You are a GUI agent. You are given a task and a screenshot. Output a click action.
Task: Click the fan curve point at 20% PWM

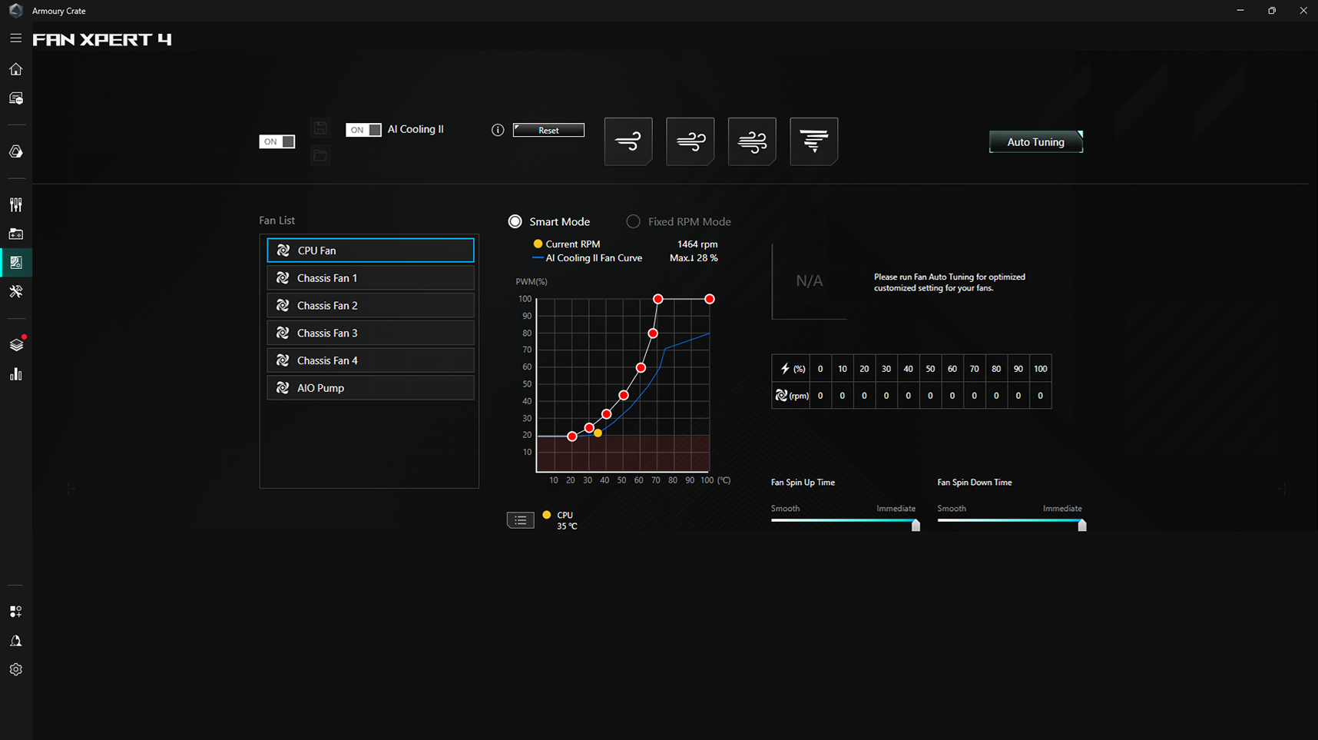tap(572, 436)
